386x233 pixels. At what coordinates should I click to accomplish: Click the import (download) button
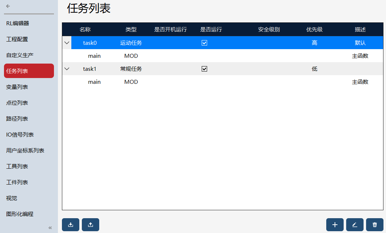tap(71, 225)
